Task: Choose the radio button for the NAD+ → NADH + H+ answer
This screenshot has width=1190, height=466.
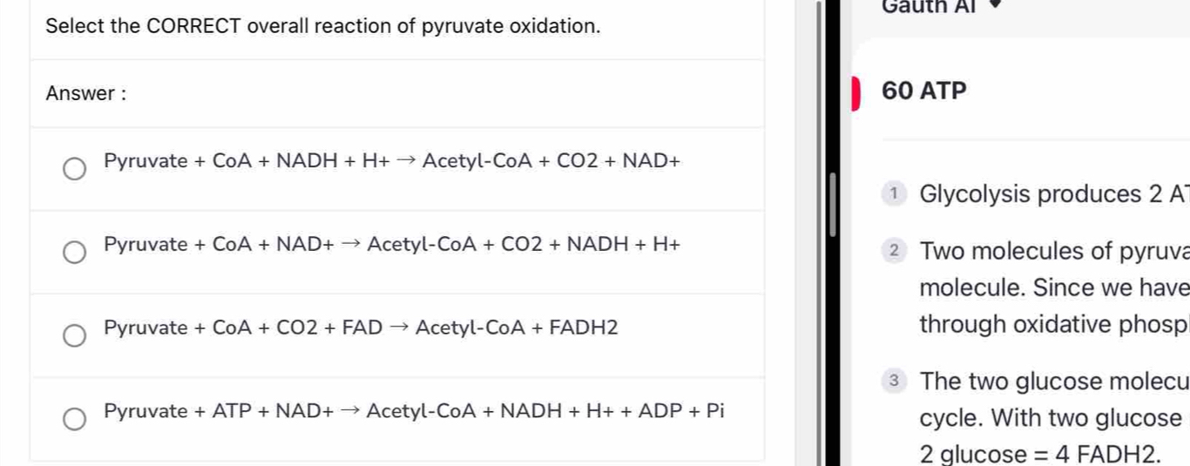Action: (76, 252)
